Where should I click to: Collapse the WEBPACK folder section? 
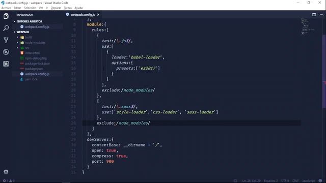15,32
